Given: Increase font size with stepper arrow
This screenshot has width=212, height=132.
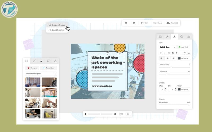Looking at the screenshot, I should 189,52.
